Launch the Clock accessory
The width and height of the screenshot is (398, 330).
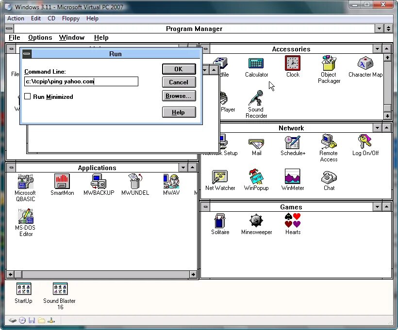[293, 63]
